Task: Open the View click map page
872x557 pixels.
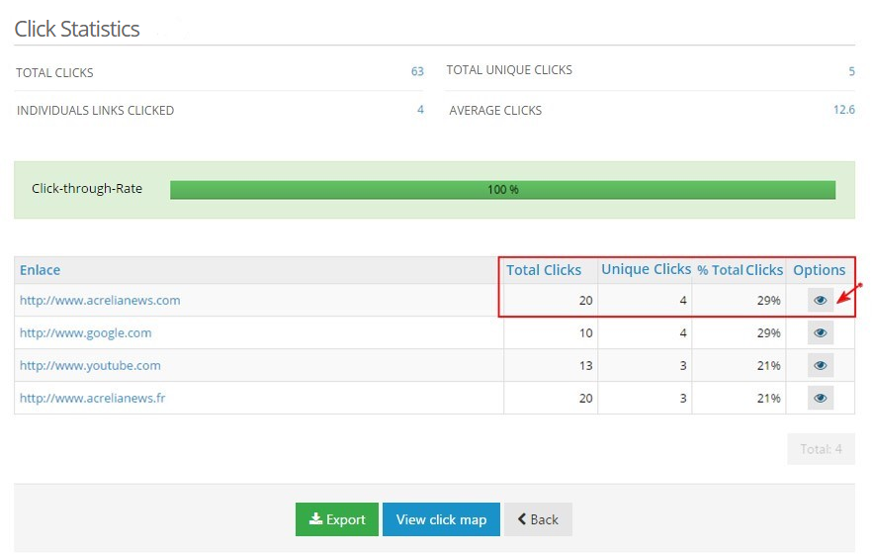Action: pos(441,519)
